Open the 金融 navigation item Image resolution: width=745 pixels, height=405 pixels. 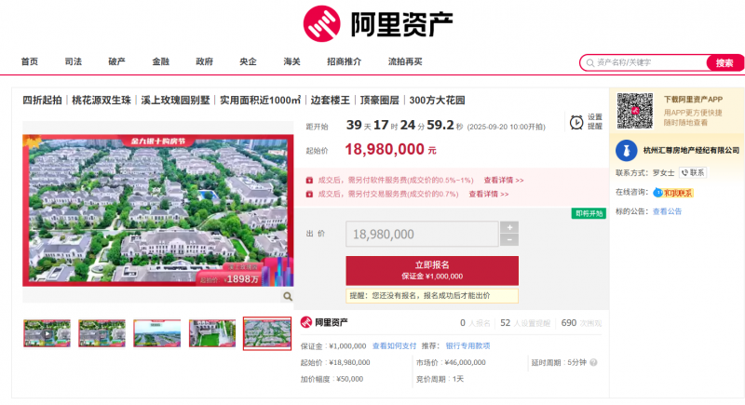[160, 61]
